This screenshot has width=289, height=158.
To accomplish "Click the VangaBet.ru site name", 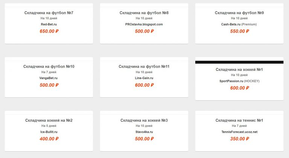I will (x=49, y=78).
